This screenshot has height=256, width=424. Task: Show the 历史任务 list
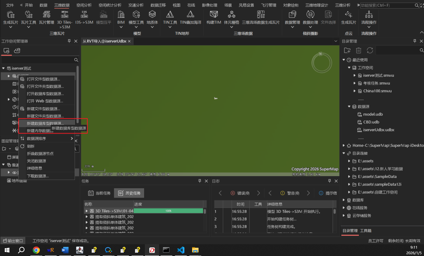(129, 193)
